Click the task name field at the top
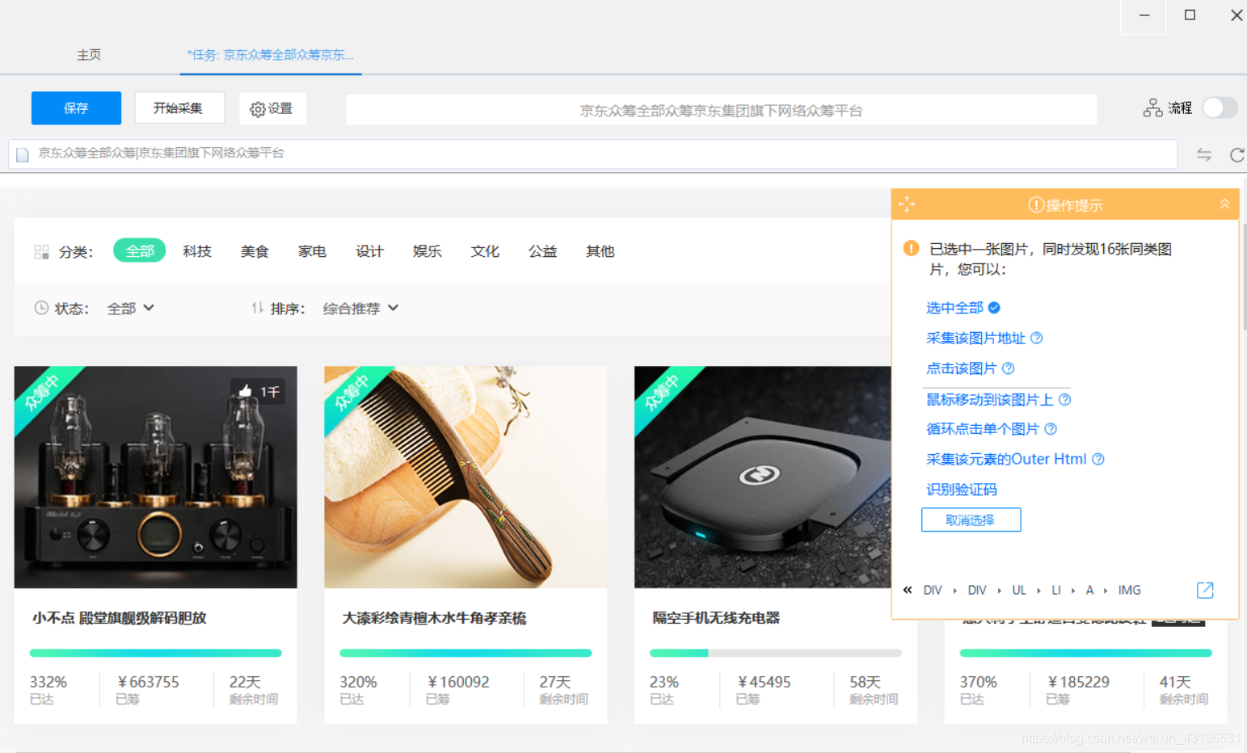Screen dimensions: 1247x753 [x=721, y=110]
